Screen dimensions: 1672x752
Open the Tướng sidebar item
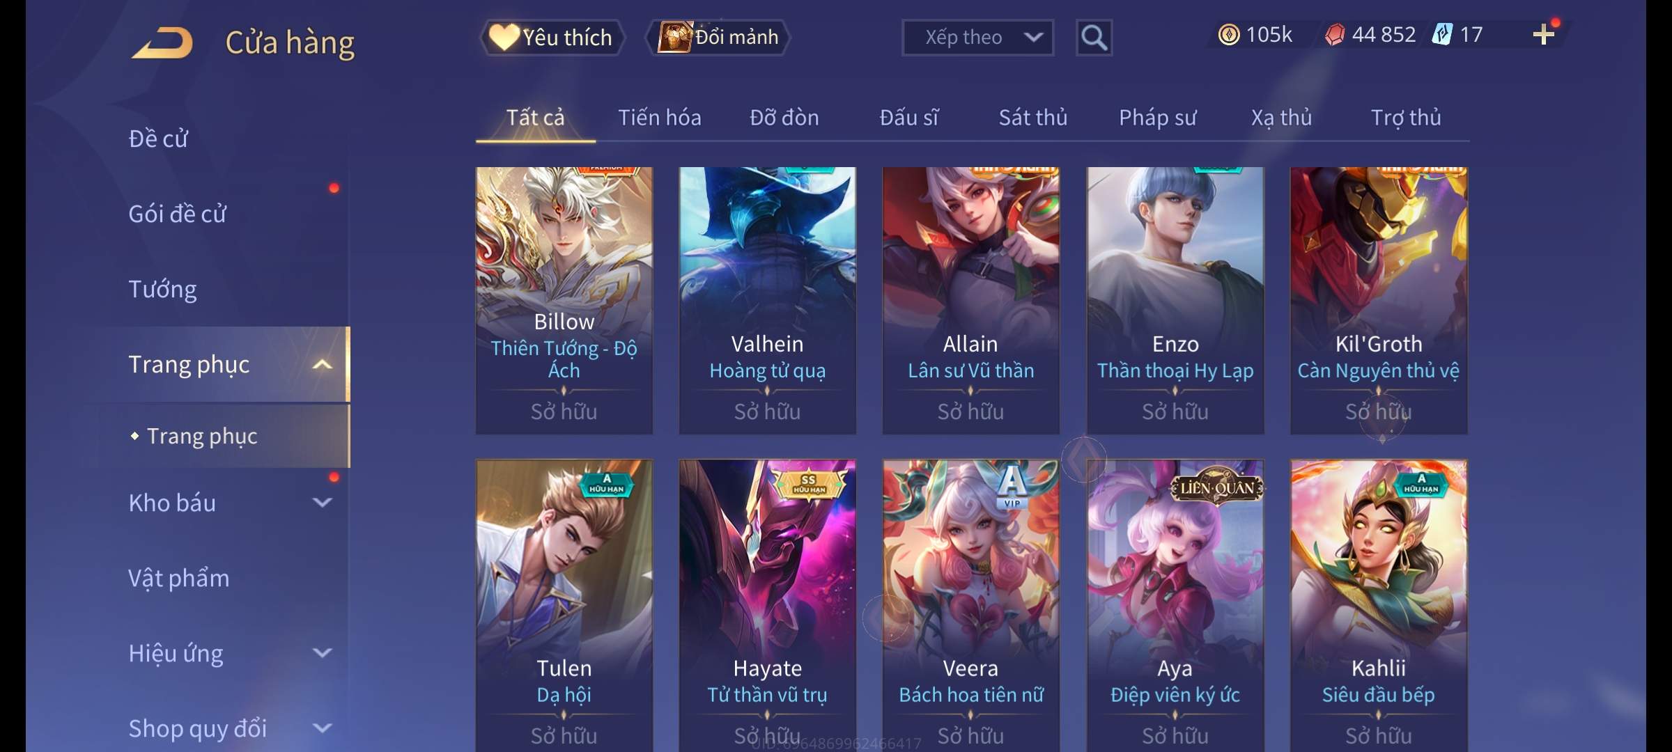pos(162,289)
